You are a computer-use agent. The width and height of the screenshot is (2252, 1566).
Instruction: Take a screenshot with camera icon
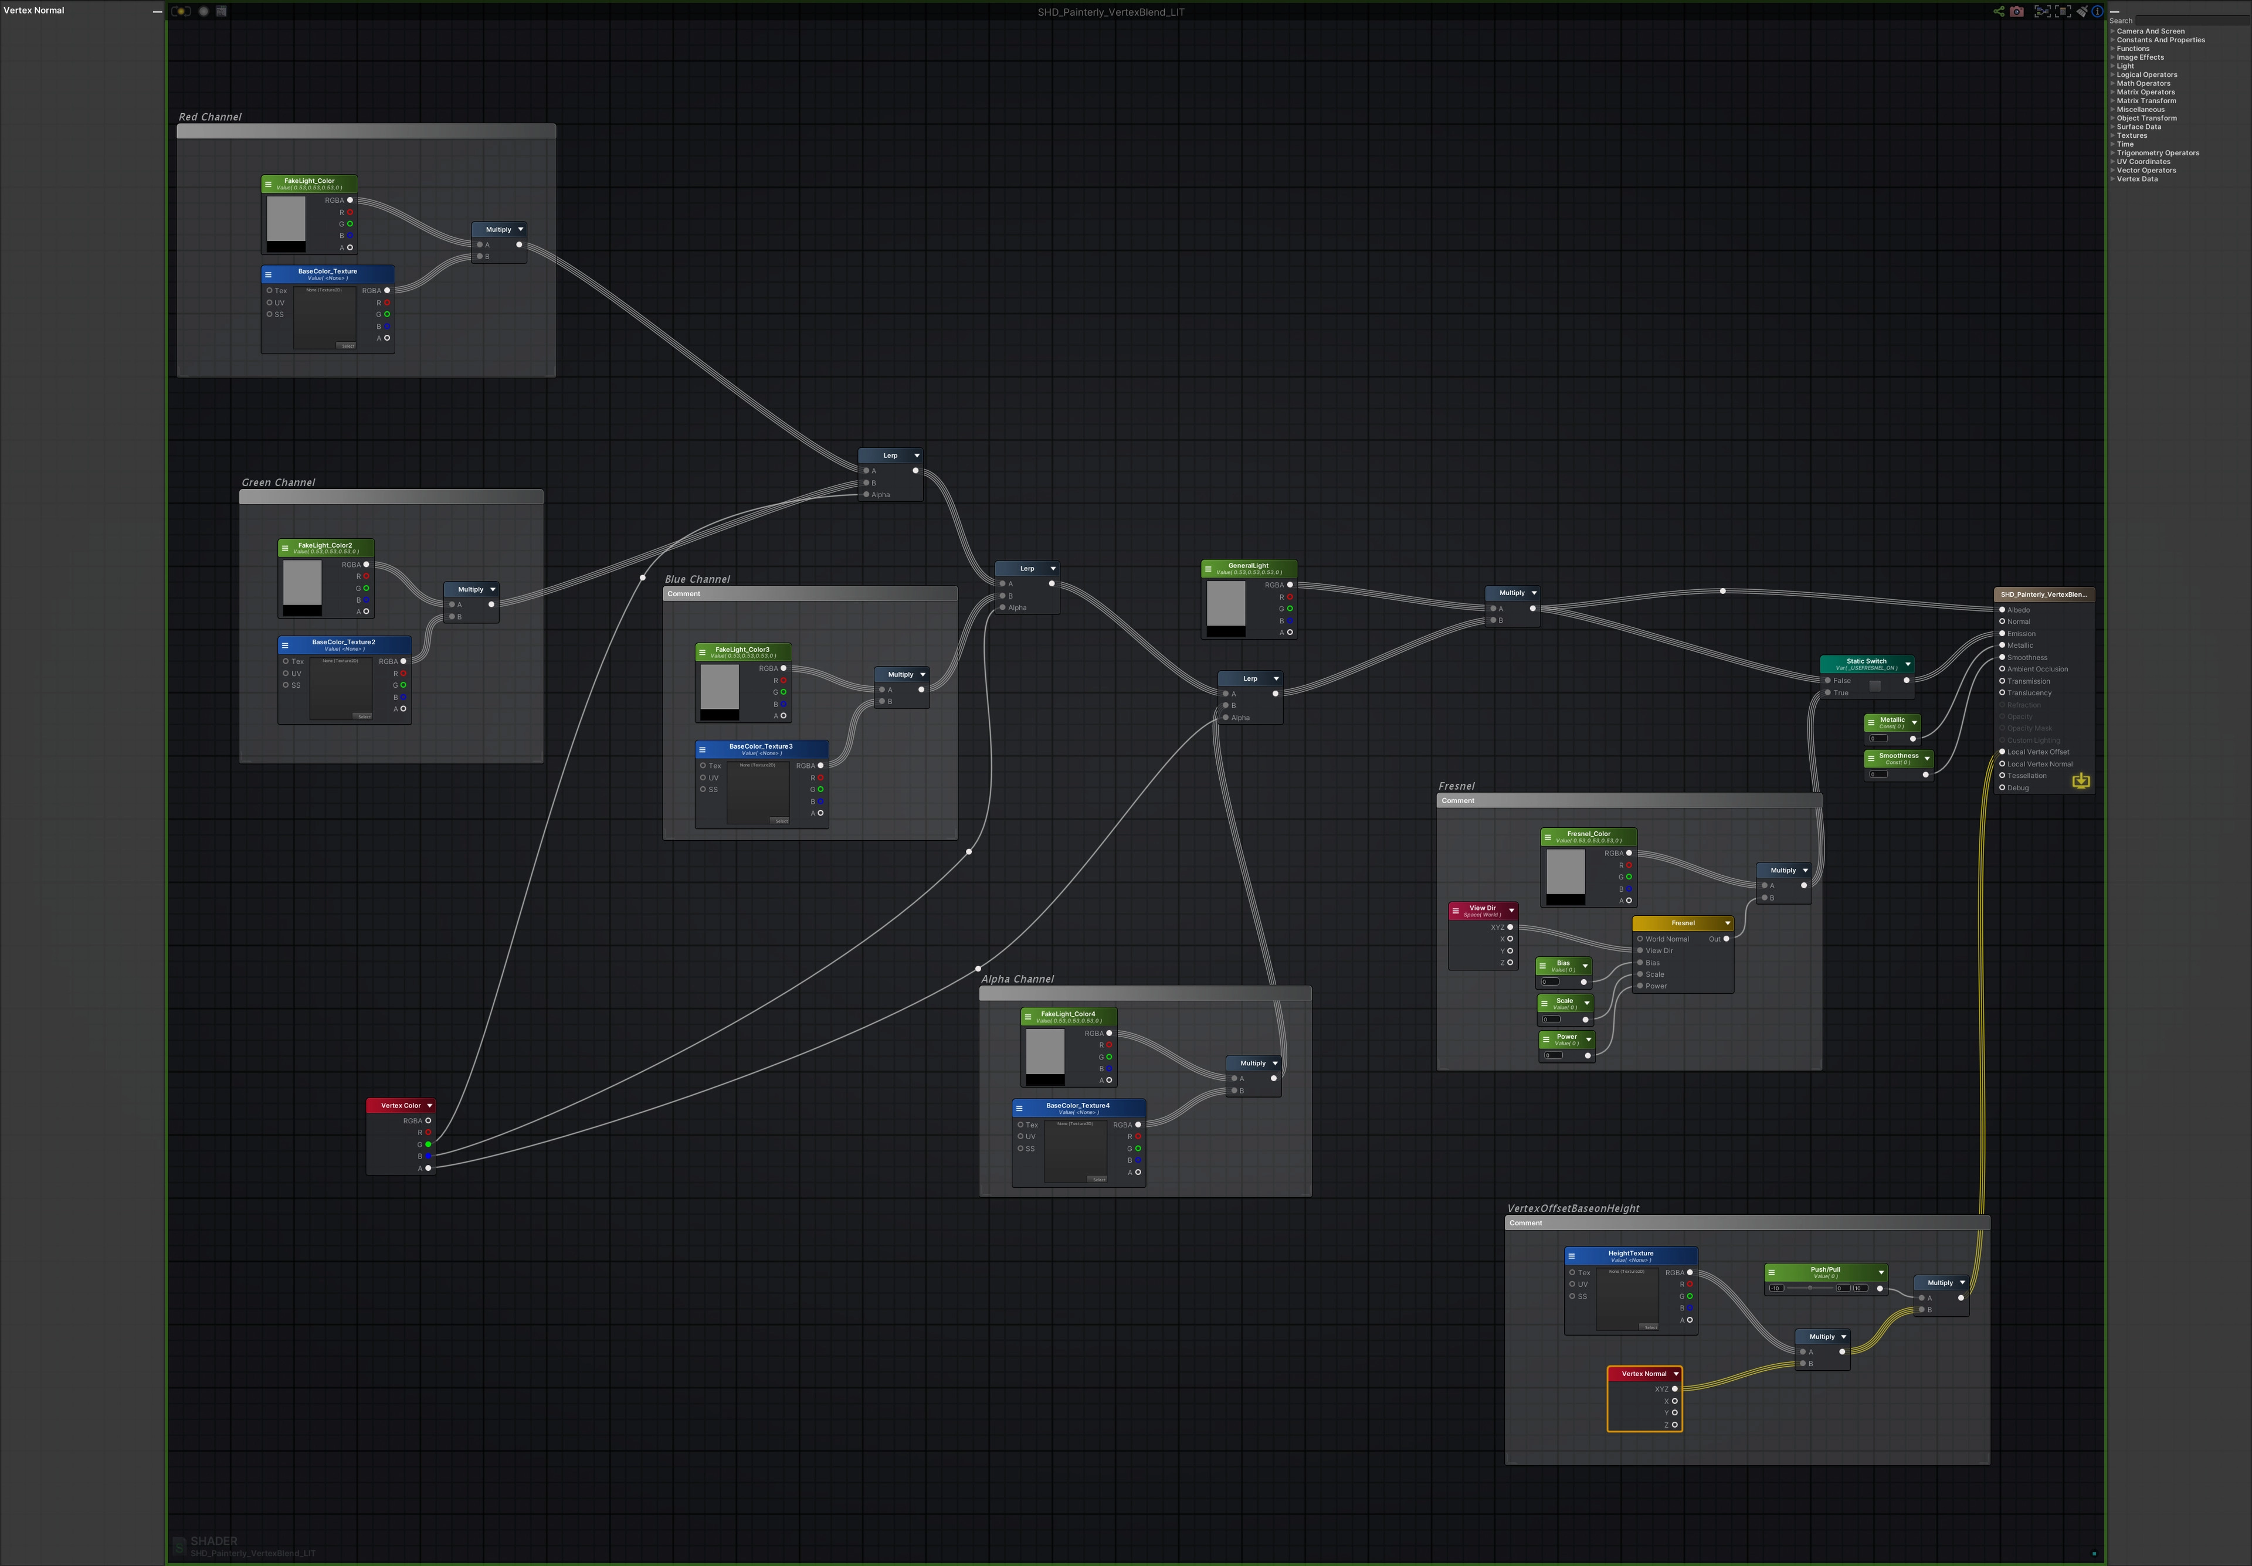2017,12
